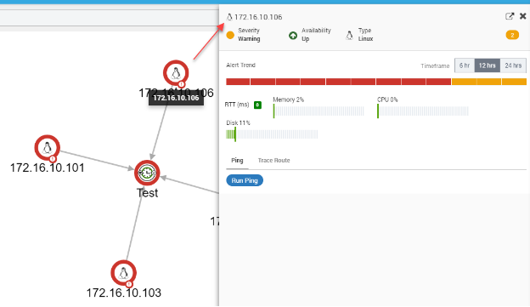Switch to the Ping tab

point(237,161)
